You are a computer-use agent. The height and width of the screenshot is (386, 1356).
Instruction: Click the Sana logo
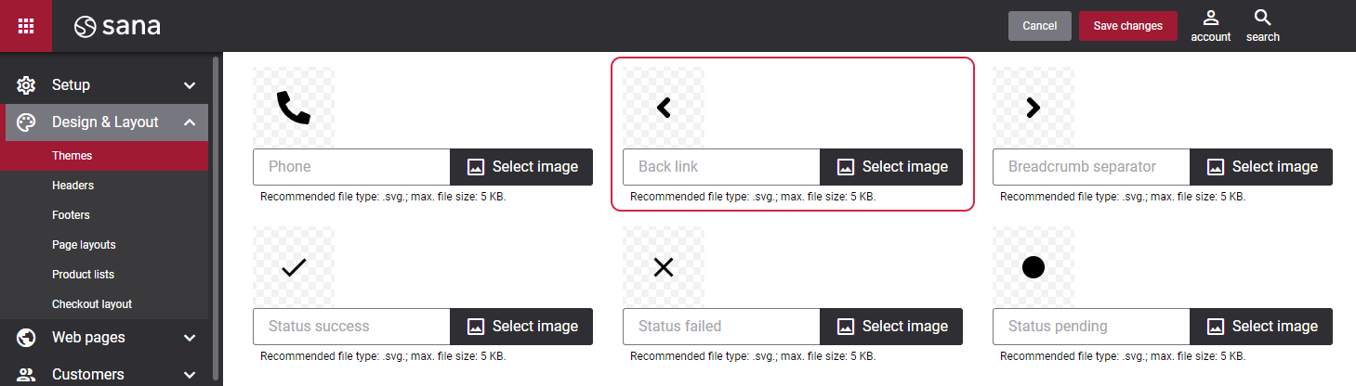click(117, 26)
